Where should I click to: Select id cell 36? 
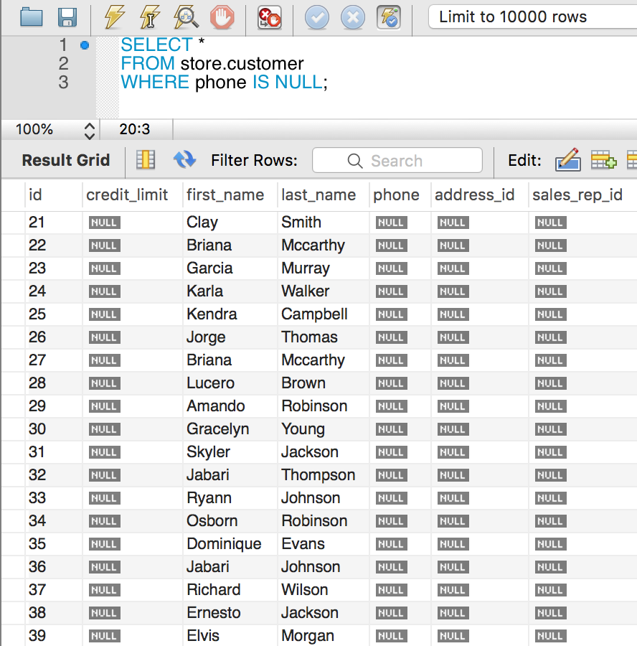[x=54, y=567]
